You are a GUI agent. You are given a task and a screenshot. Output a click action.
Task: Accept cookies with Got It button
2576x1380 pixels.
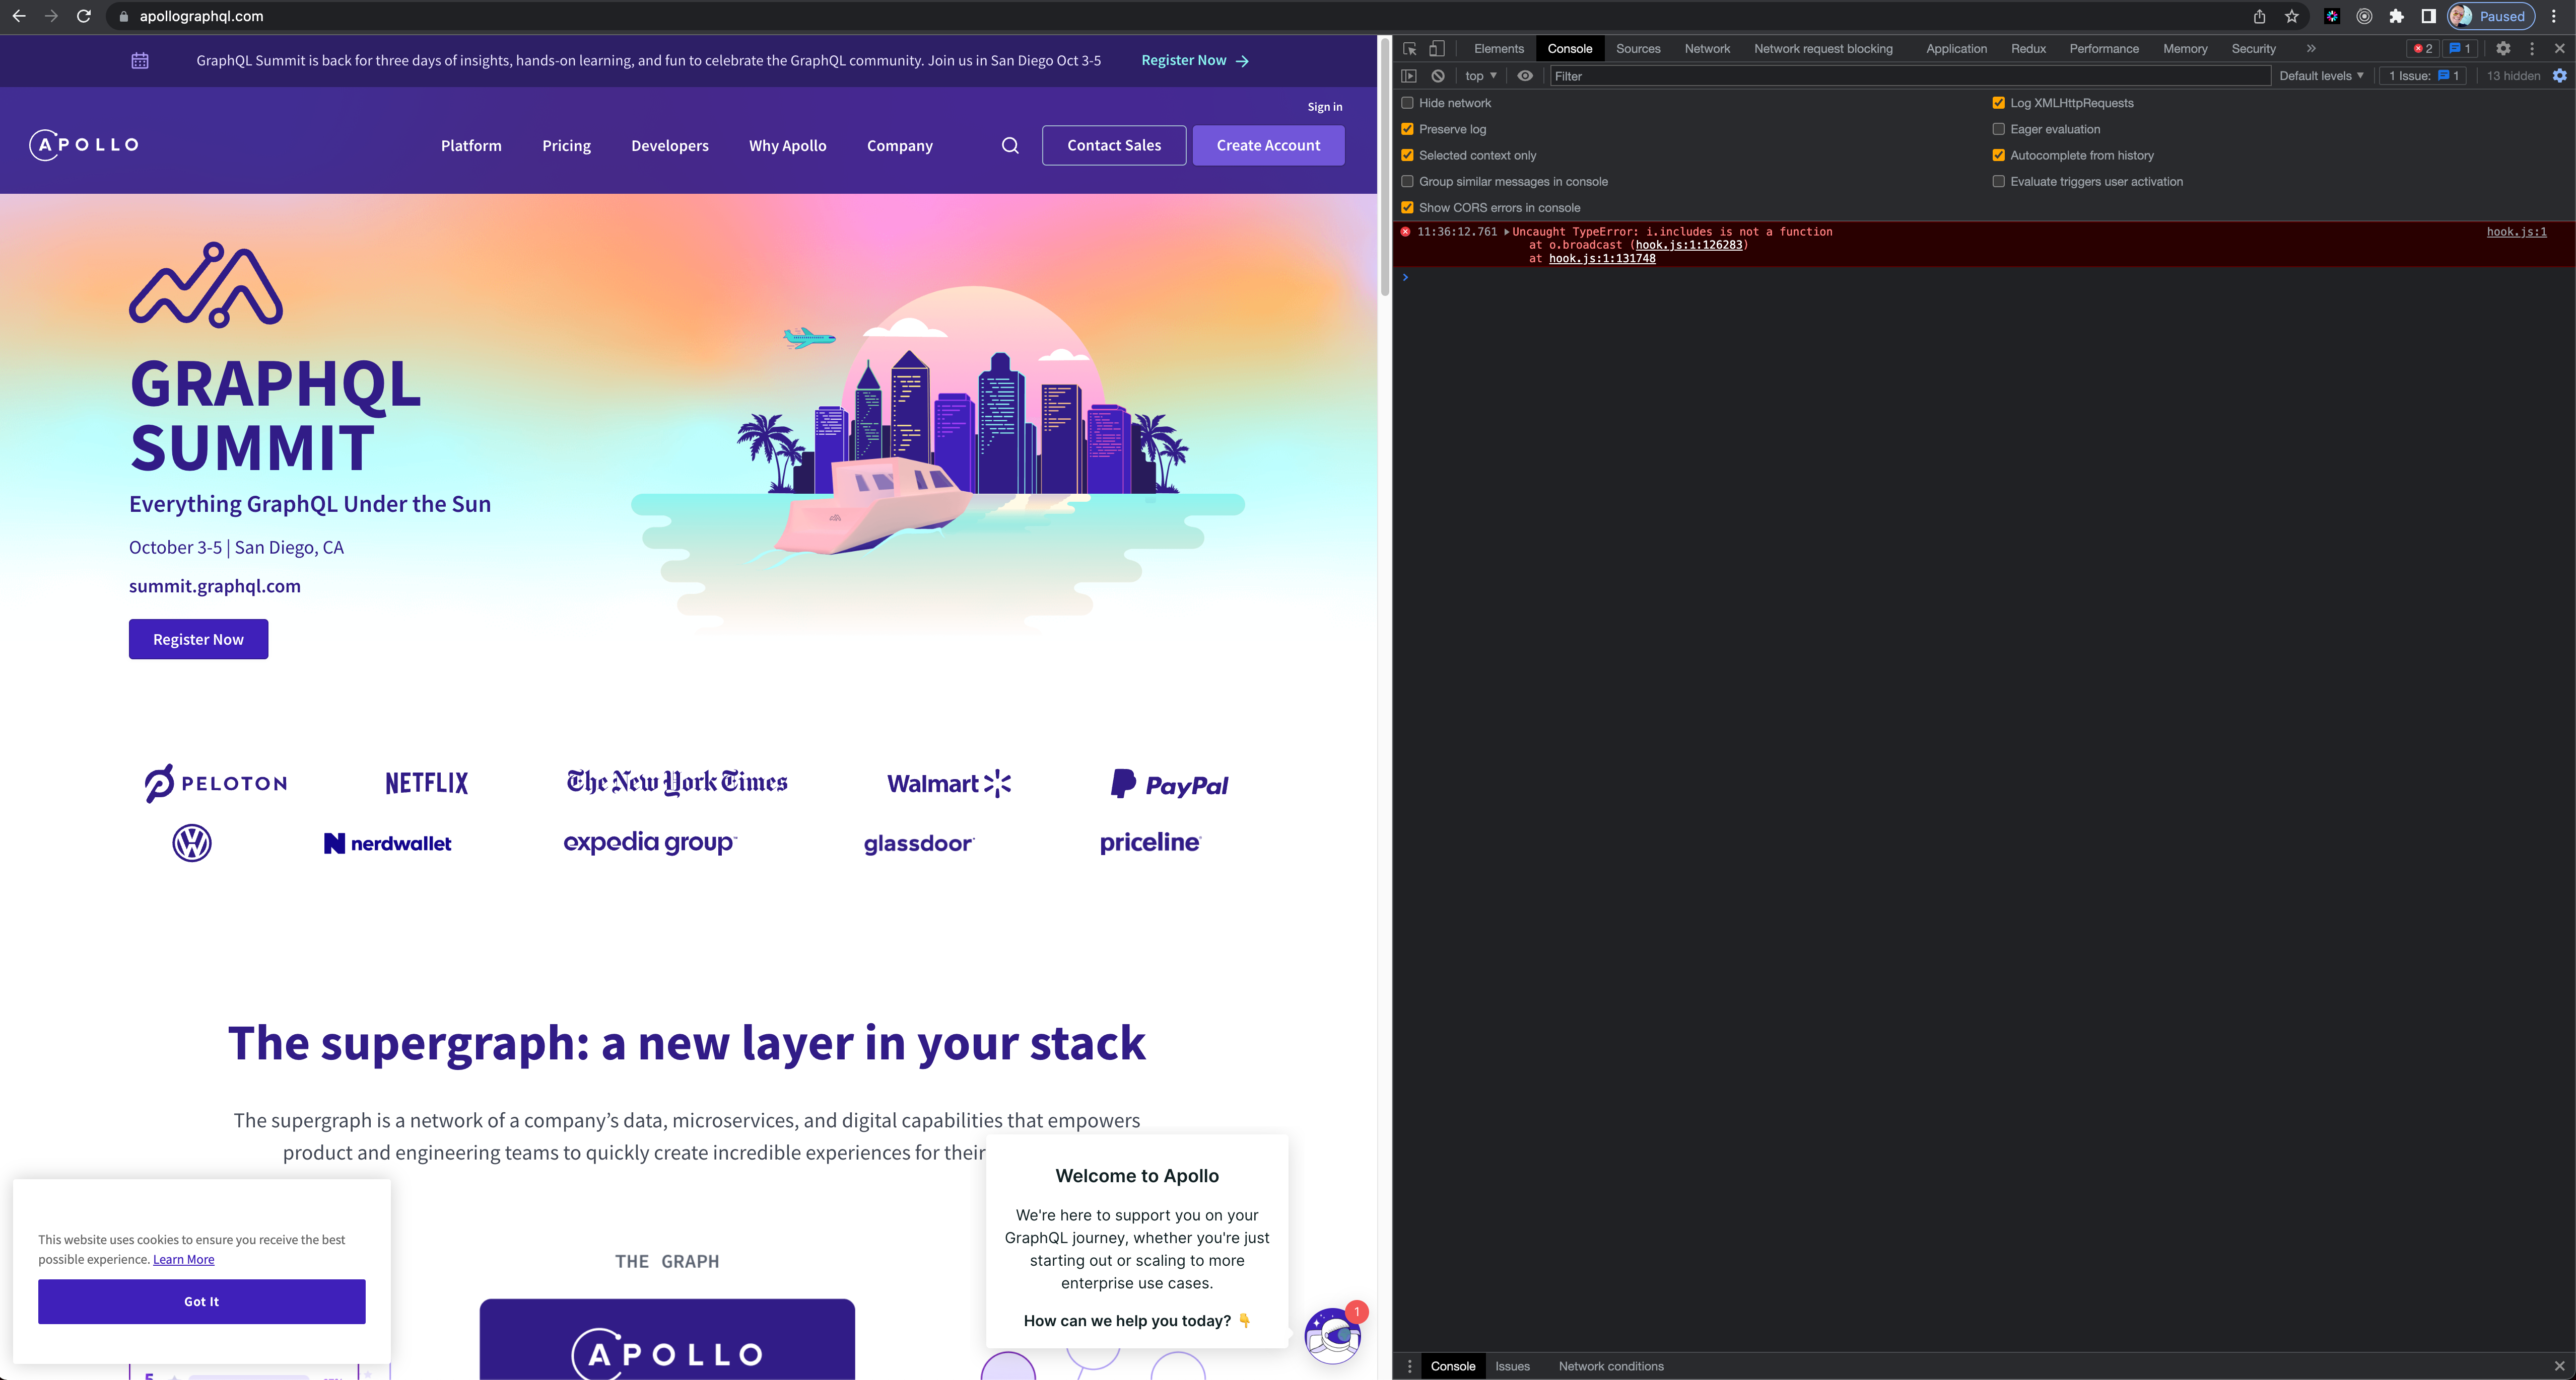tap(201, 1301)
